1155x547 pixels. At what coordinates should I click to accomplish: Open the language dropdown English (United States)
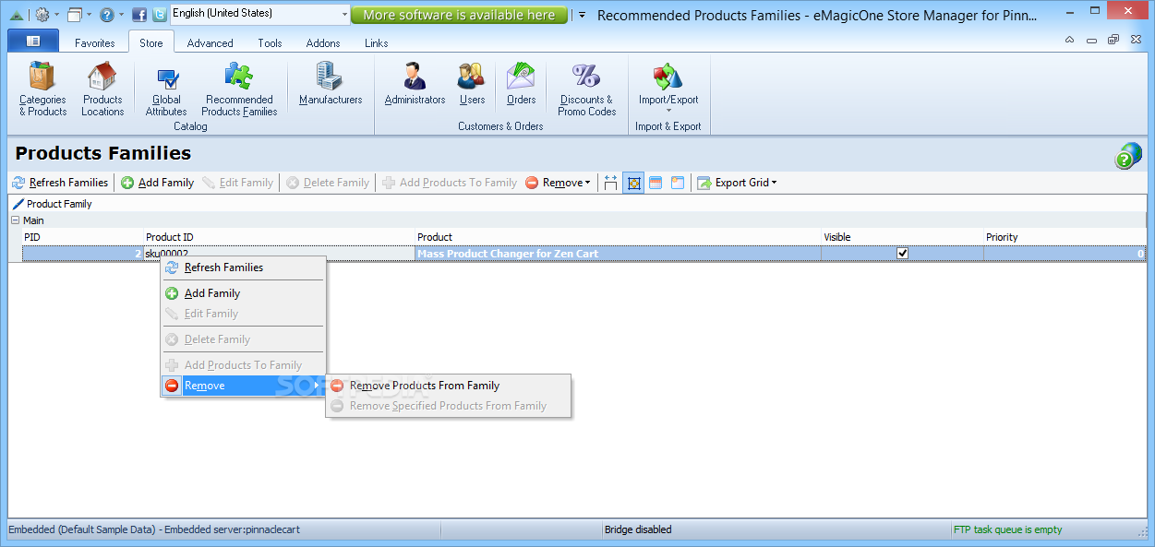coord(260,14)
